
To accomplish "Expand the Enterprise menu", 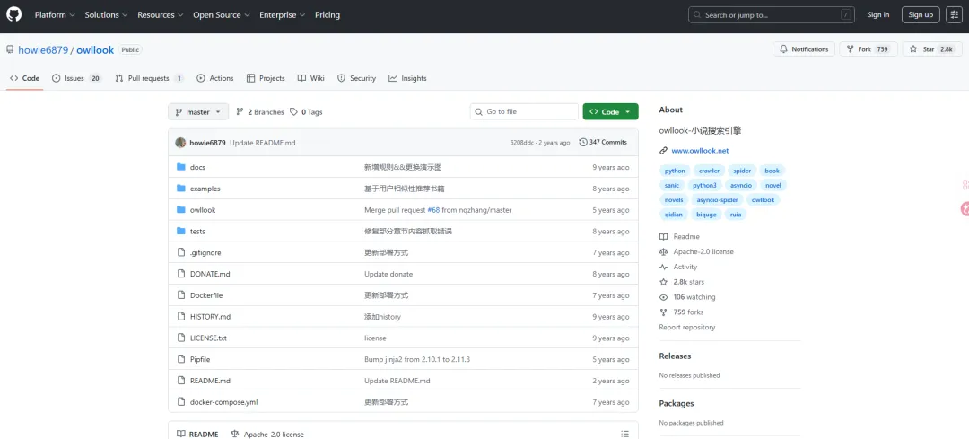I will 283,15.
